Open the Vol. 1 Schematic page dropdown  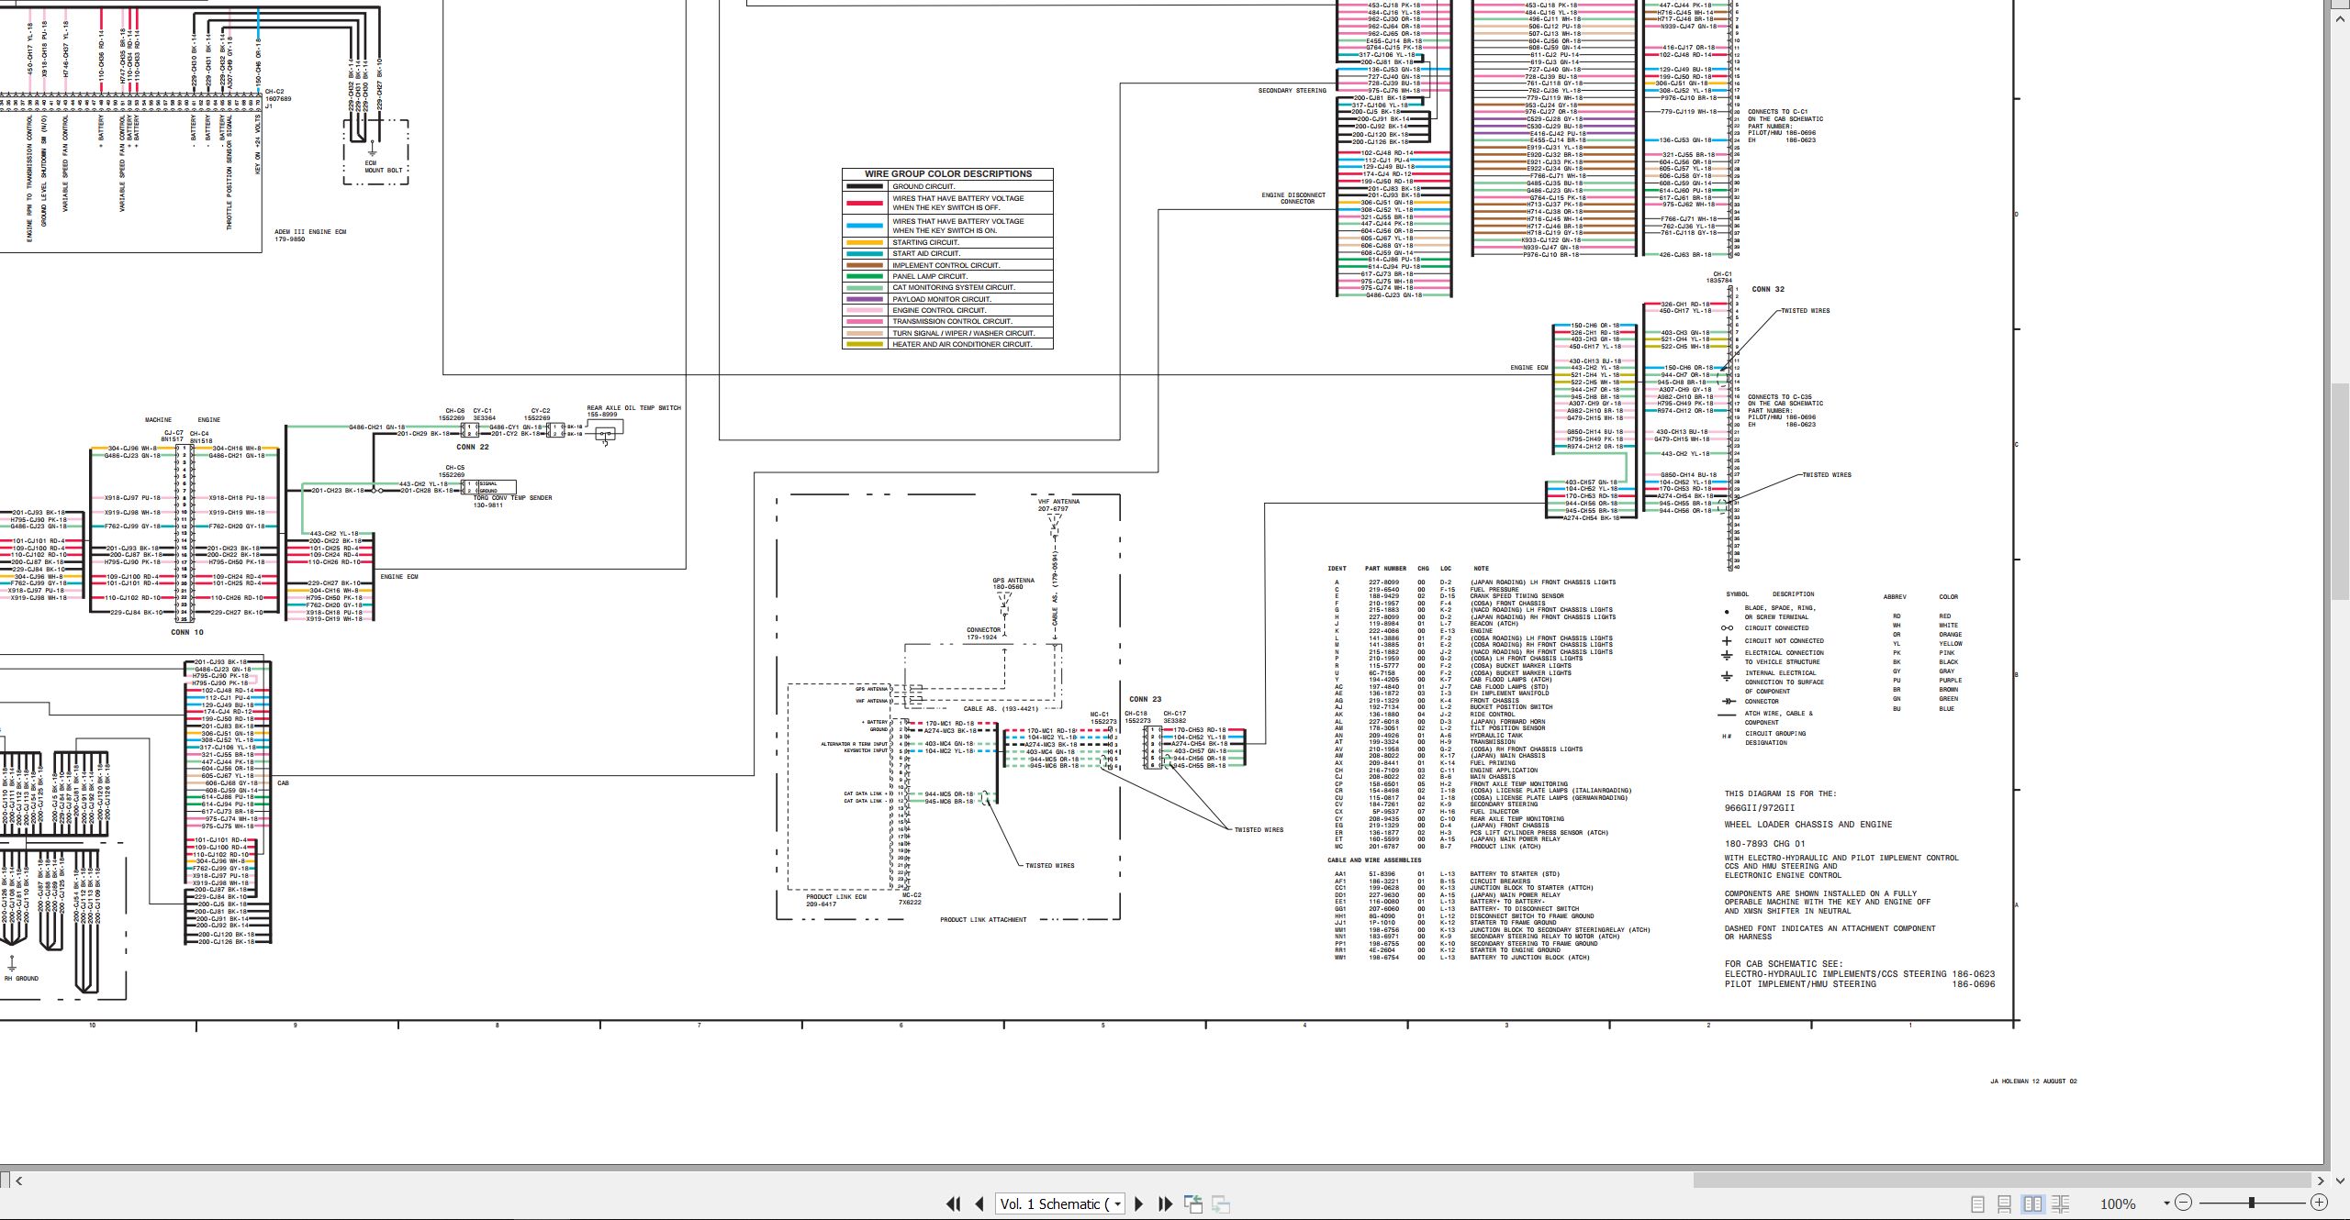click(x=1117, y=1204)
